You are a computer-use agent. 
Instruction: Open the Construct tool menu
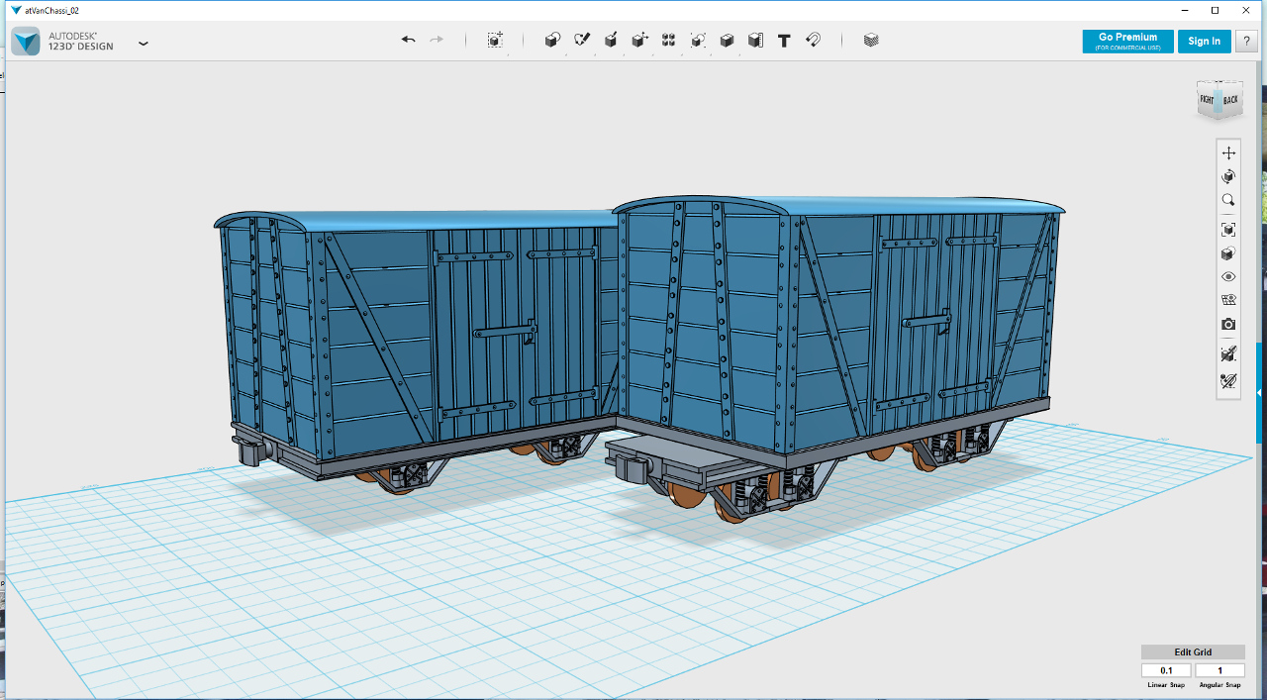[611, 40]
